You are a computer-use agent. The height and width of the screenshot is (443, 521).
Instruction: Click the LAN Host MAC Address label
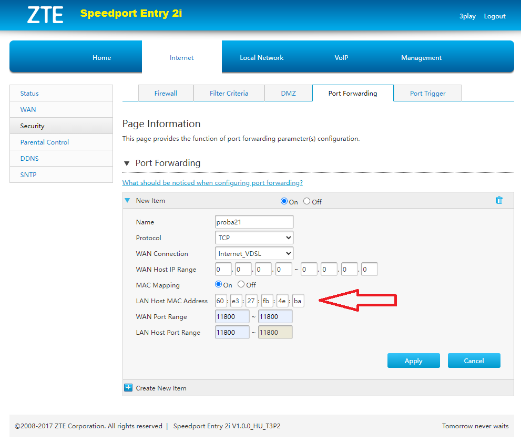[x=171, y=301]
